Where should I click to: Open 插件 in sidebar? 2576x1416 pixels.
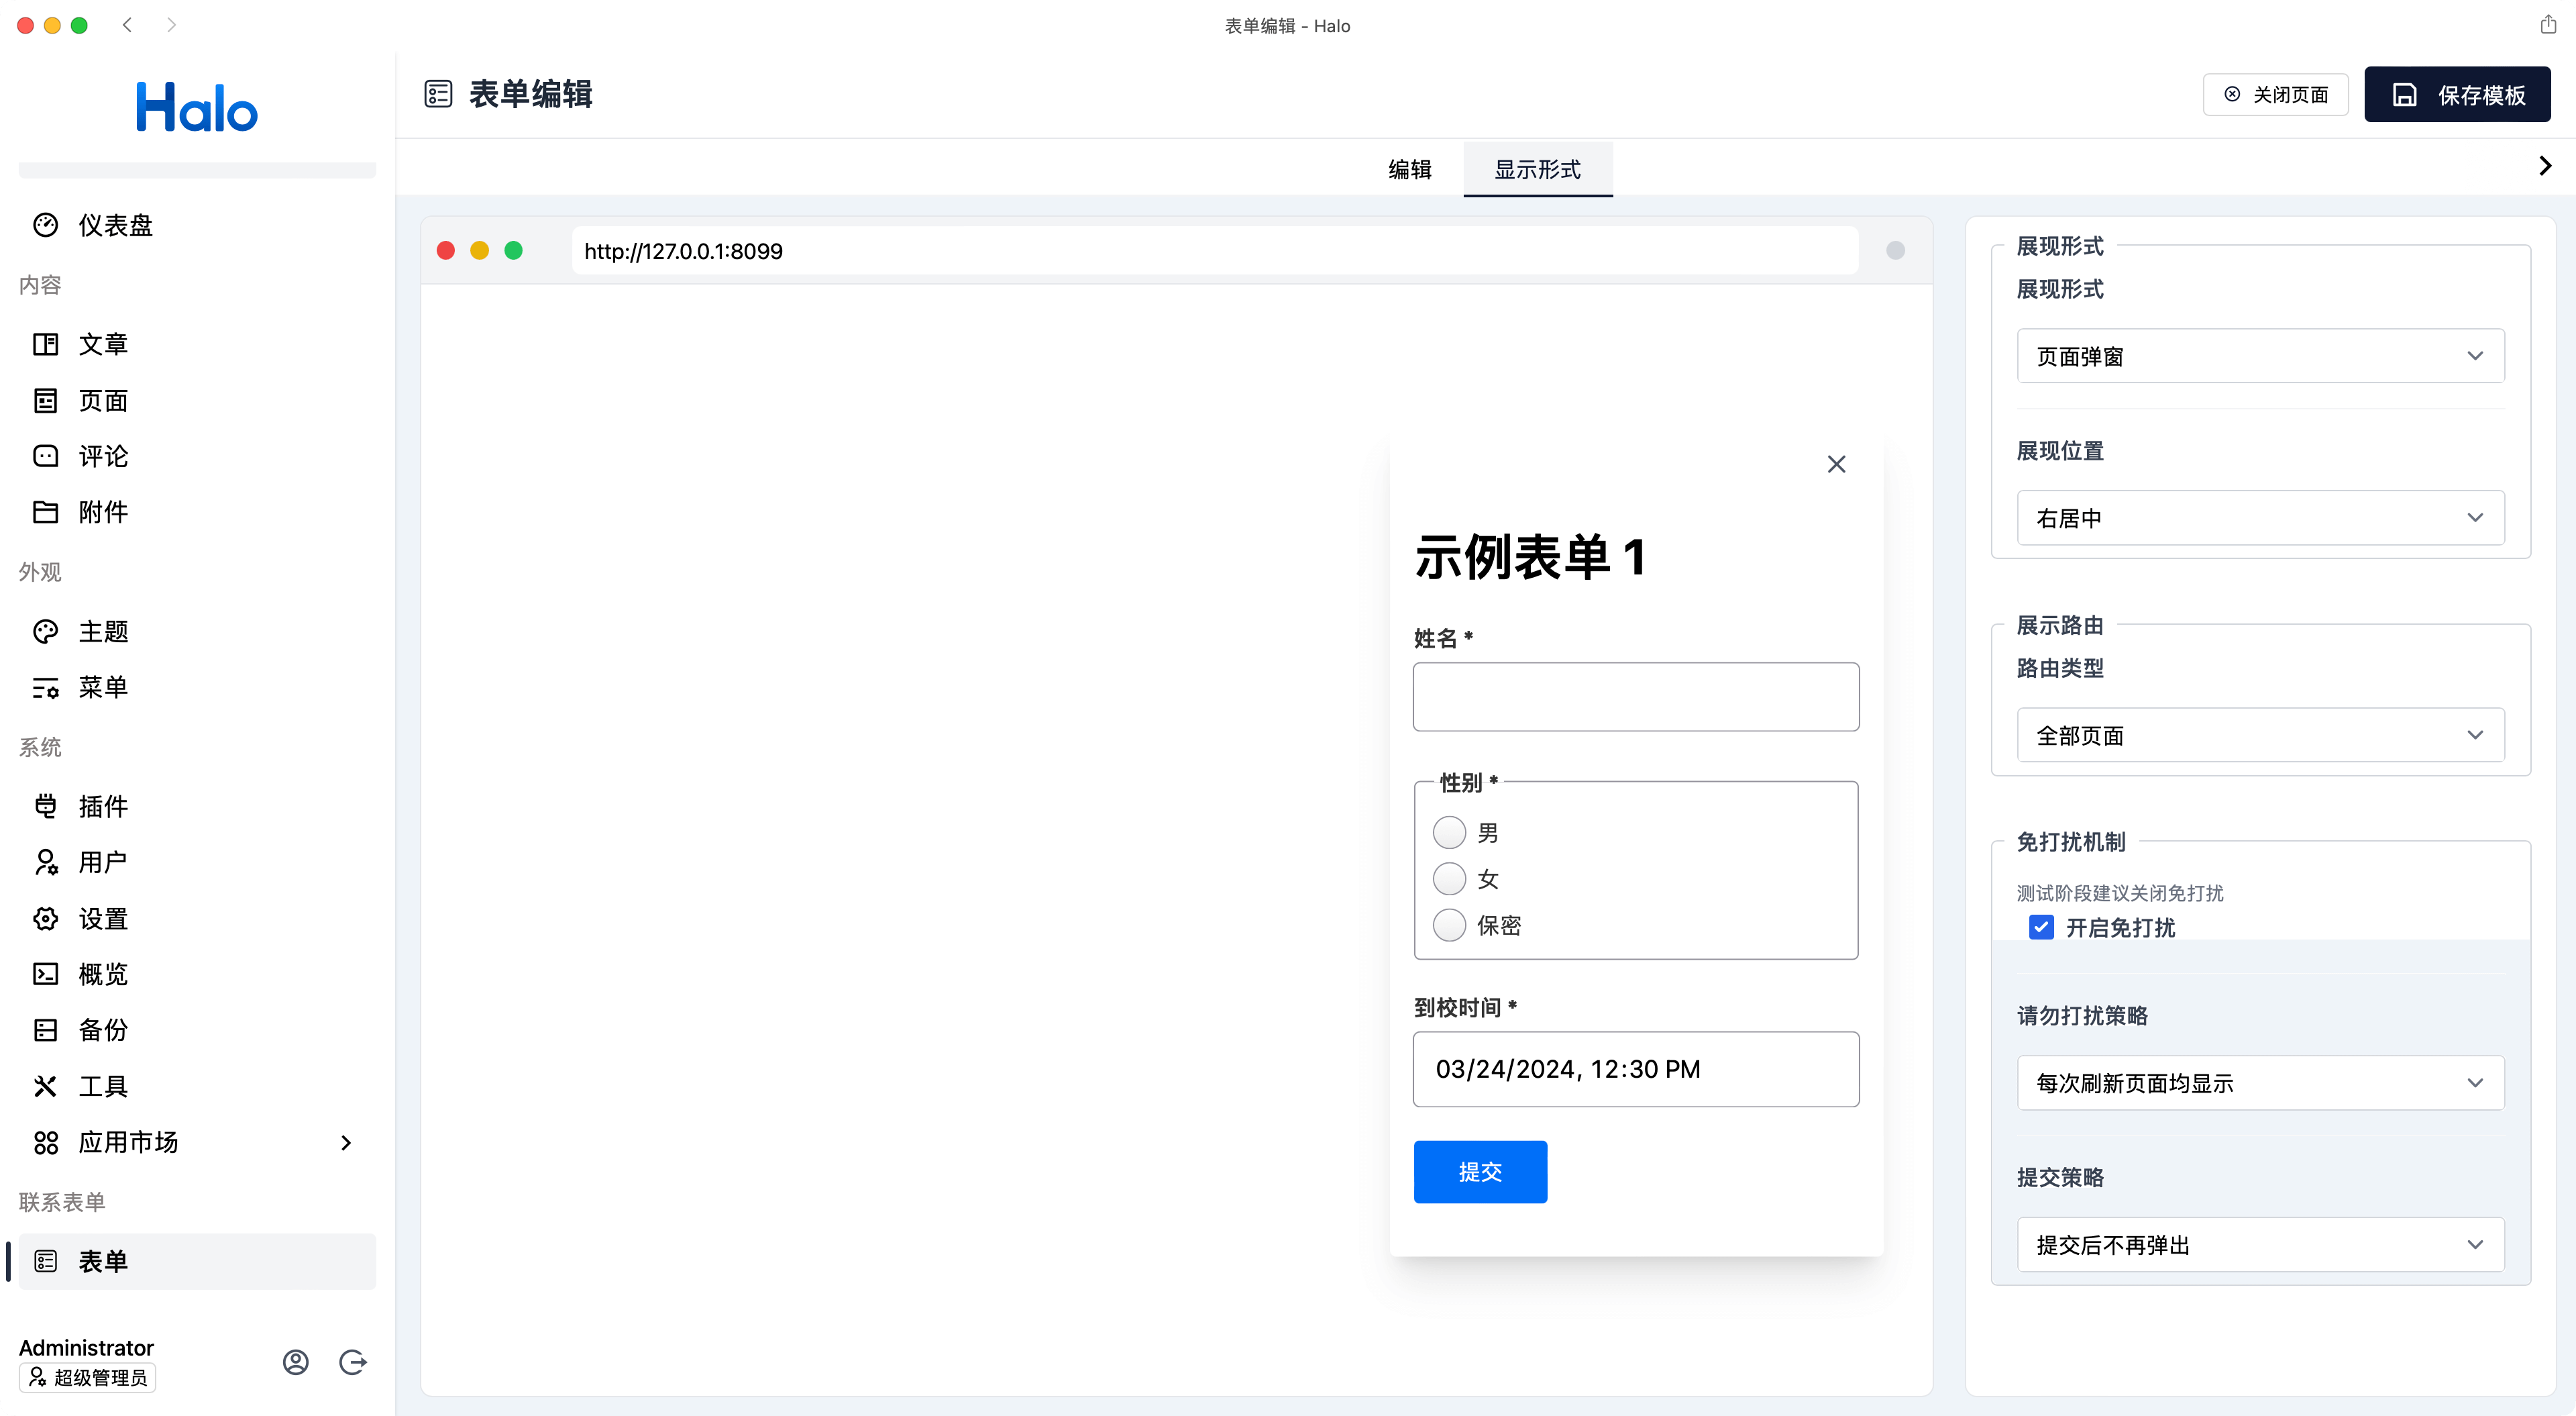197,807
